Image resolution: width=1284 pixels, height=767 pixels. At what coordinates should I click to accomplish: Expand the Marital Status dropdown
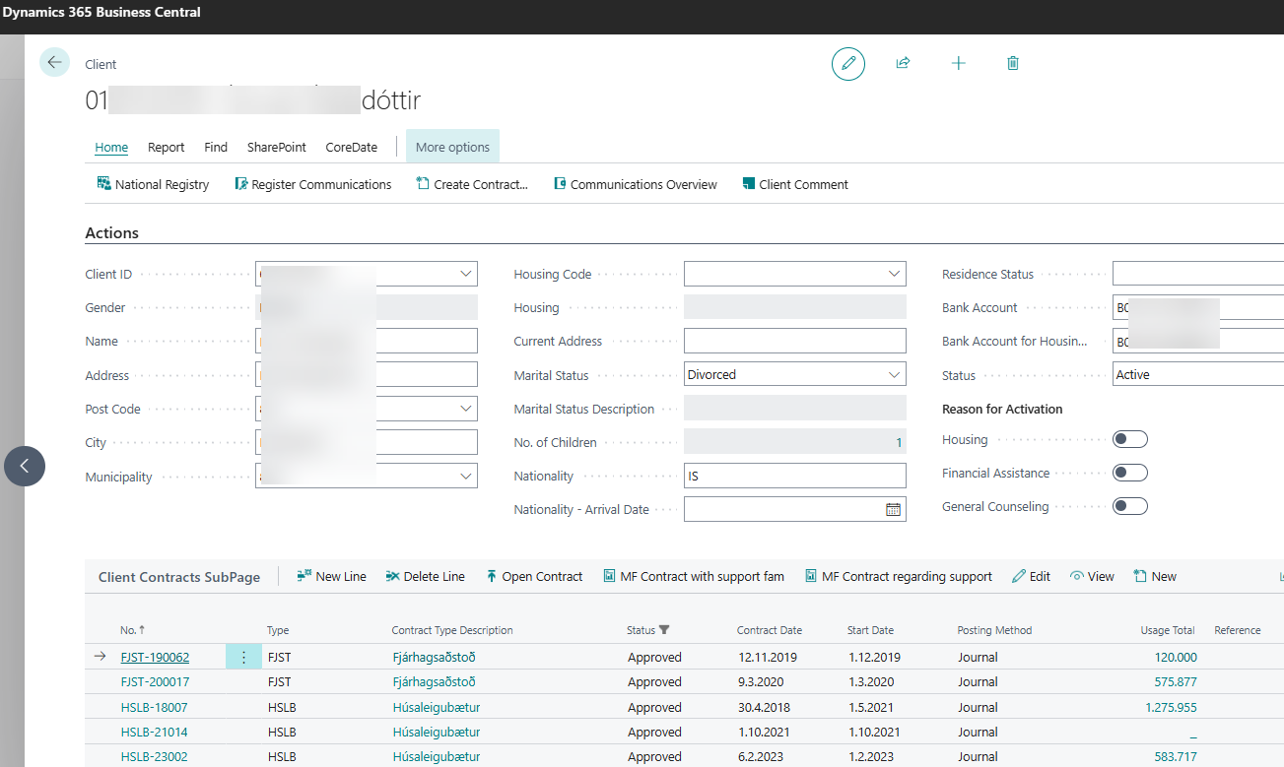(x=894, y=375)
